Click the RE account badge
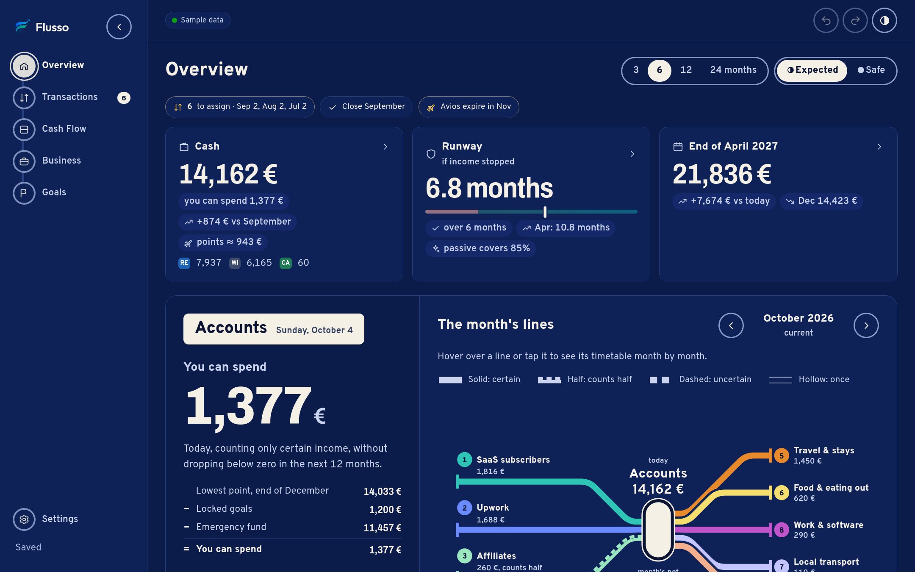The width and height of the screenshot is (915, 572). pos(184,263)
